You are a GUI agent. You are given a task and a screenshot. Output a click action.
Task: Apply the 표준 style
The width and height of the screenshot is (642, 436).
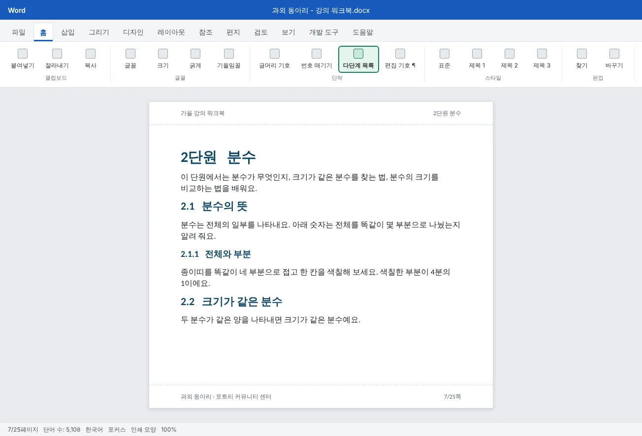[x=445, y=59]
